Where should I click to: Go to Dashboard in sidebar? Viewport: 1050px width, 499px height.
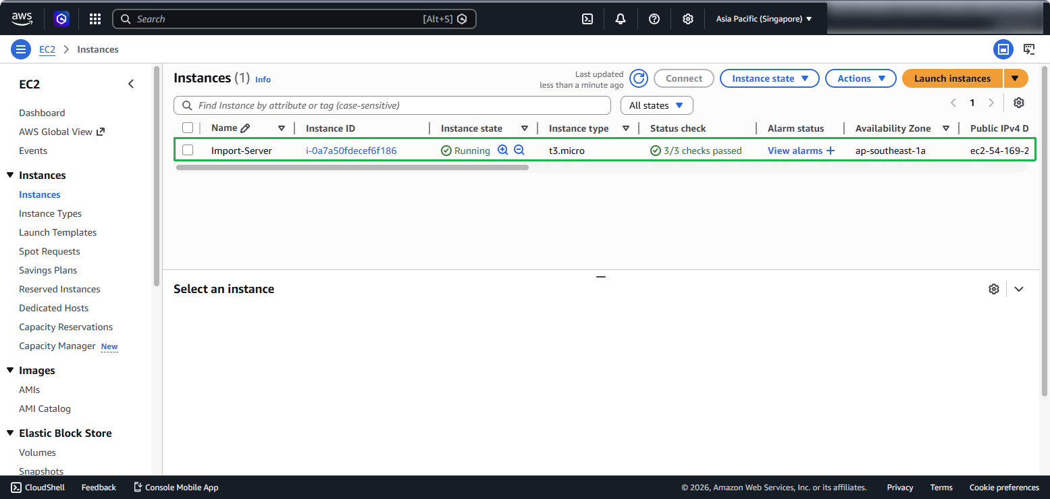(x=42, y=113)
